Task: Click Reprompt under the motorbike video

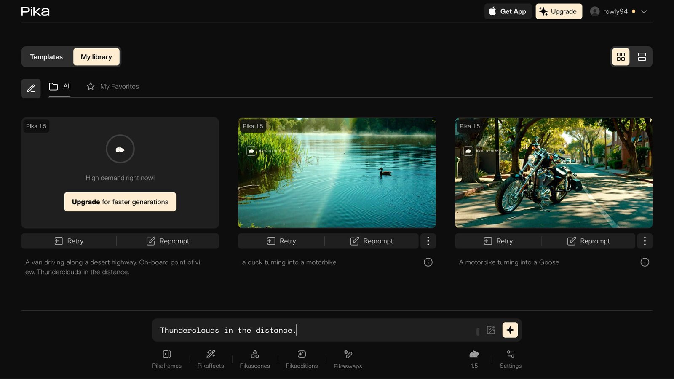Action: coord(588,241)
